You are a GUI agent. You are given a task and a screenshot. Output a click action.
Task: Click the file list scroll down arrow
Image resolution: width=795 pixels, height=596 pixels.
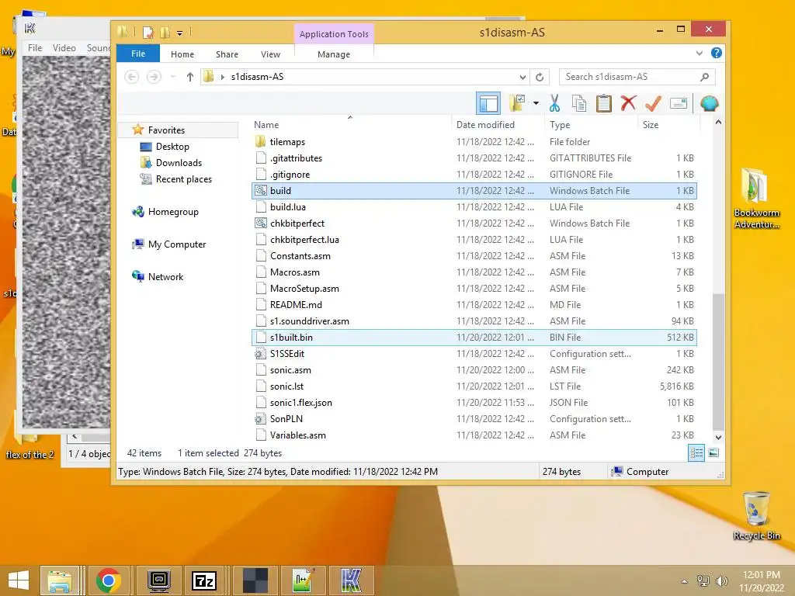coord(718,437)
